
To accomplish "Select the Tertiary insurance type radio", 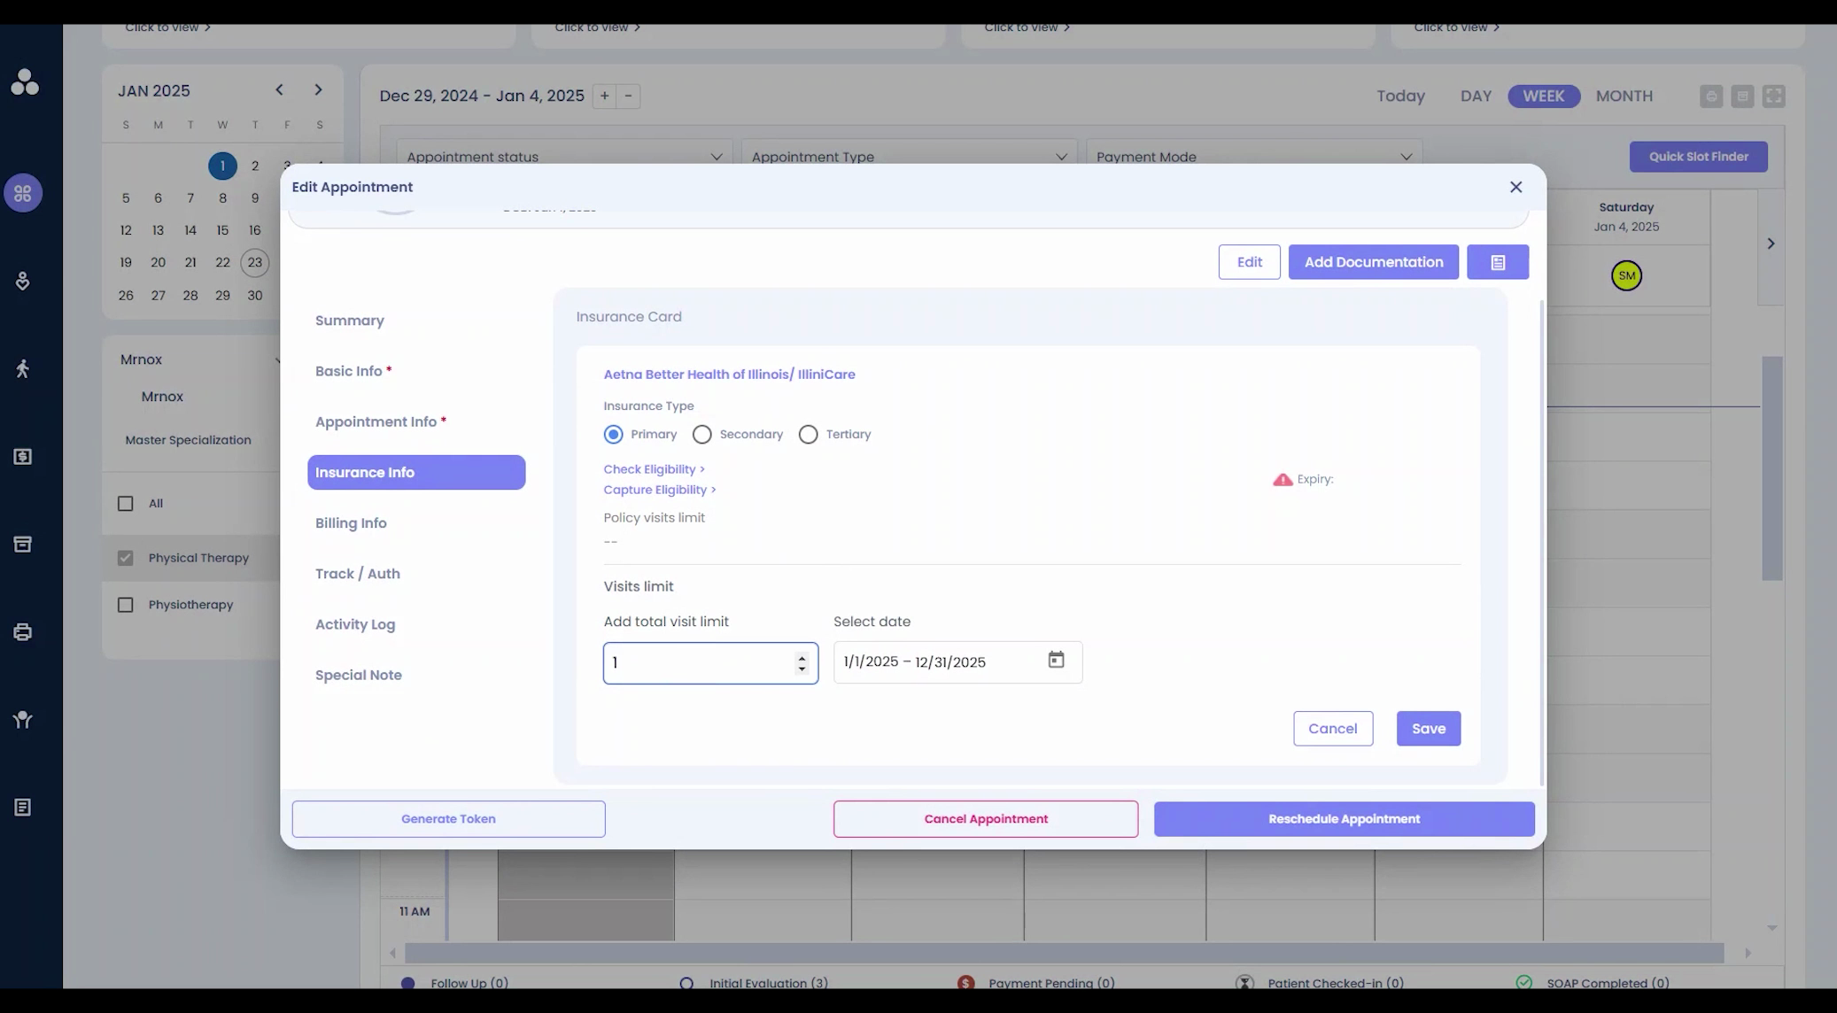I will click(x=808, y=435).
